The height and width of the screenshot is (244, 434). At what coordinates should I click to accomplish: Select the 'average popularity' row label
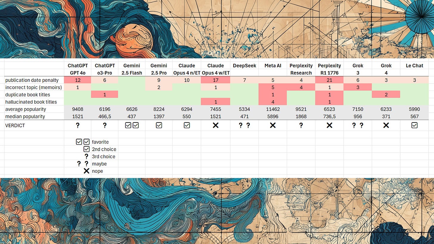25,109
